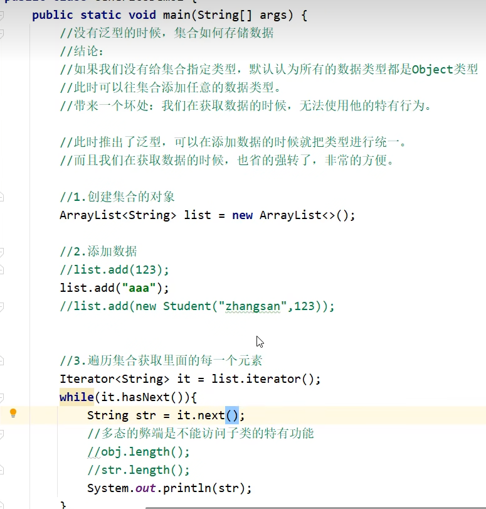Click the comment '//此时可以往集合添加任意的数据类型。'
486x509 pixels.
(171, 88)
